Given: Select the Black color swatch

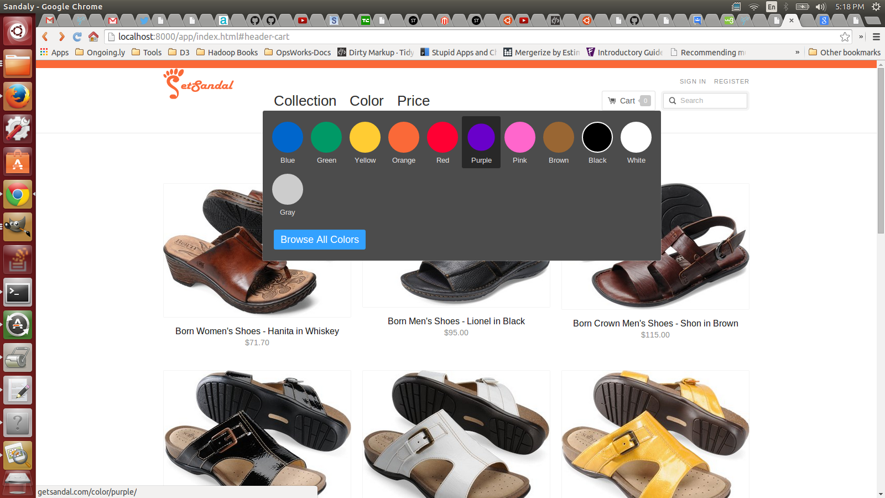Looking at the screenshot, I should 597,137.
